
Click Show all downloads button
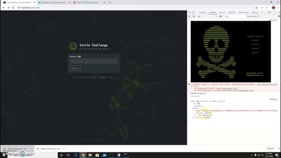tap(270, 148)
